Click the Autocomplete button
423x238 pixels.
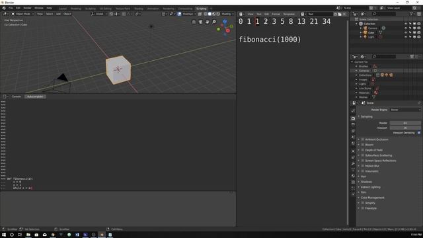[35, 97]
